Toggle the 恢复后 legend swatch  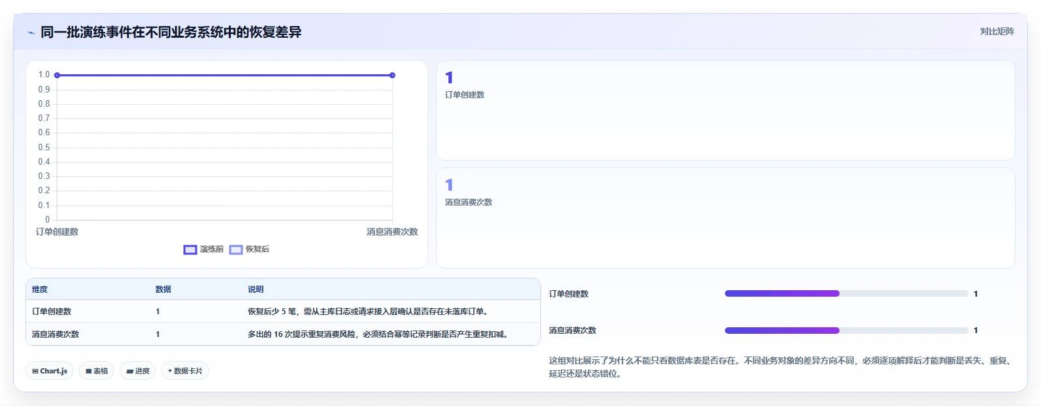tap(236, 250)
